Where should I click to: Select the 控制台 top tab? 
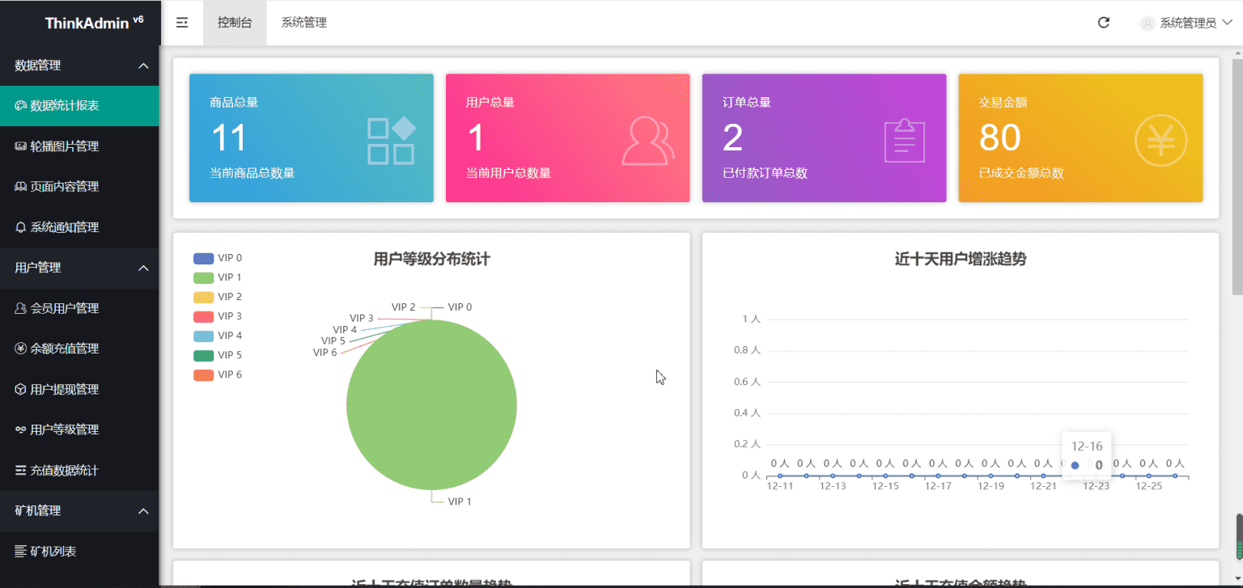(x=235, y=23)
